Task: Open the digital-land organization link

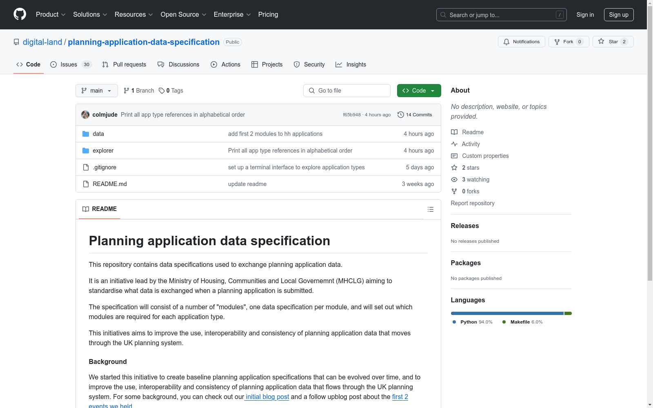Action: click(x=42, y=42)
